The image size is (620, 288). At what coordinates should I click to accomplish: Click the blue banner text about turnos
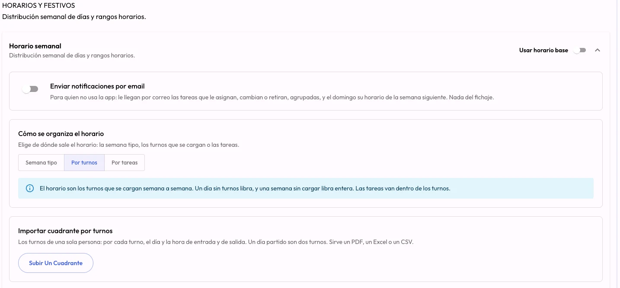pyautogui.click(x=245, y=189)
